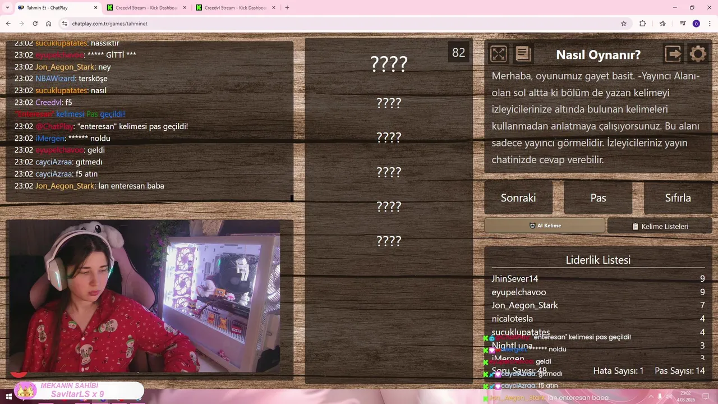
Task: Click the logout exit arrow icon
Action: pyautogui.click(x=673, y=54)
